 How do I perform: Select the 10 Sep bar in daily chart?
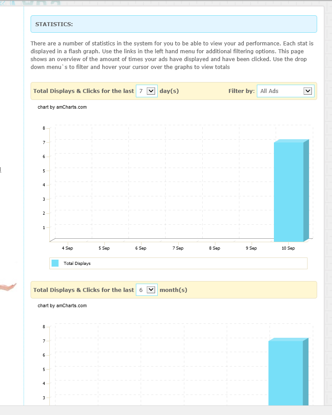click(289, 191)
